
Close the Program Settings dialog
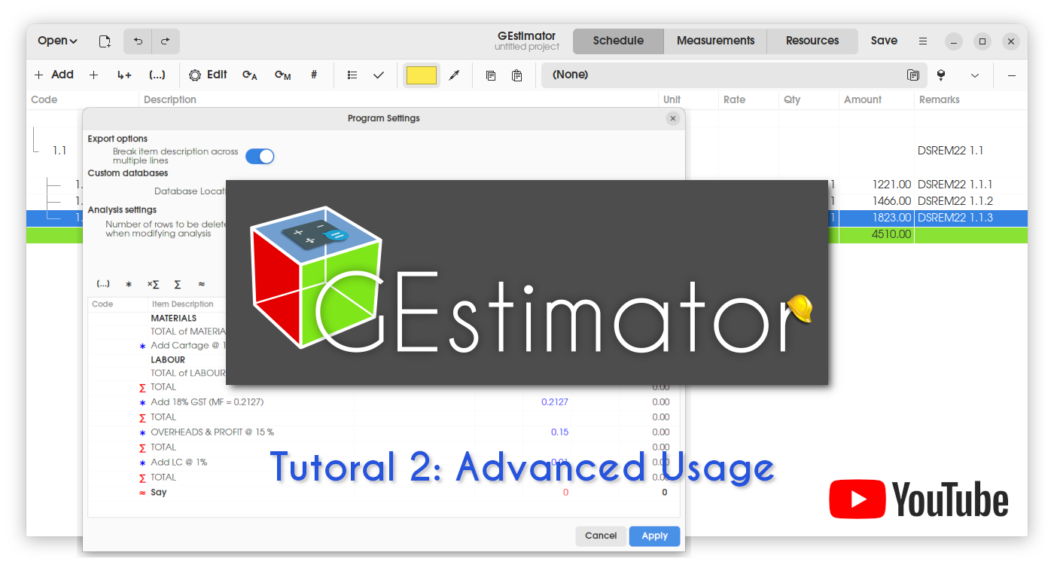(673, 118)
